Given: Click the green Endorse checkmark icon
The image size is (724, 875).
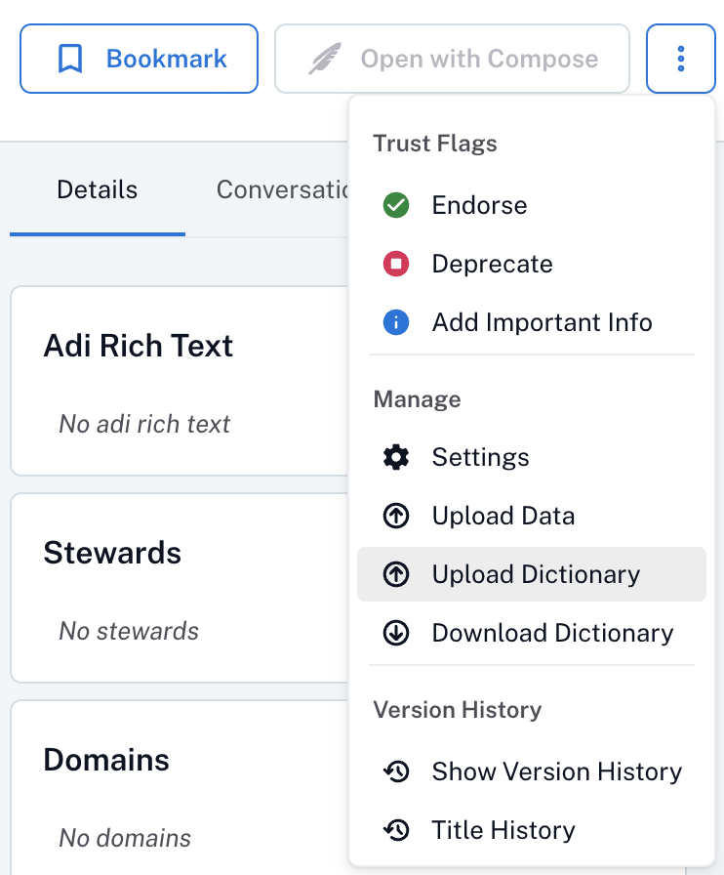Looking at the screenshot, I should 396,205.
